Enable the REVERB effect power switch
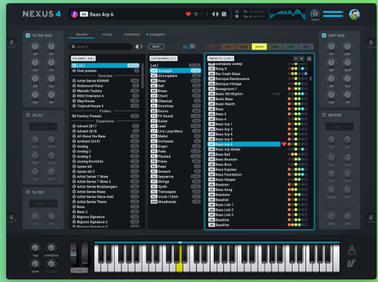Viewport: 378px width, 282px height. (324, 115)
